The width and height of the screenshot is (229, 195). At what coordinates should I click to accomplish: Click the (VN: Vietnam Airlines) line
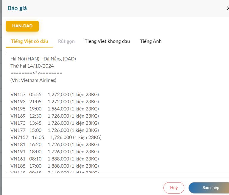[x=33, y=80]
